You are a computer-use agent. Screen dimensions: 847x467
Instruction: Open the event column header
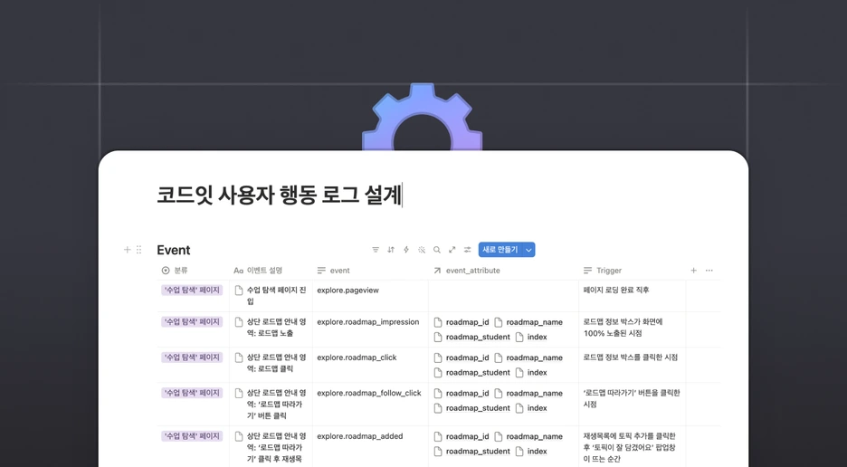(x=333, y=271)
